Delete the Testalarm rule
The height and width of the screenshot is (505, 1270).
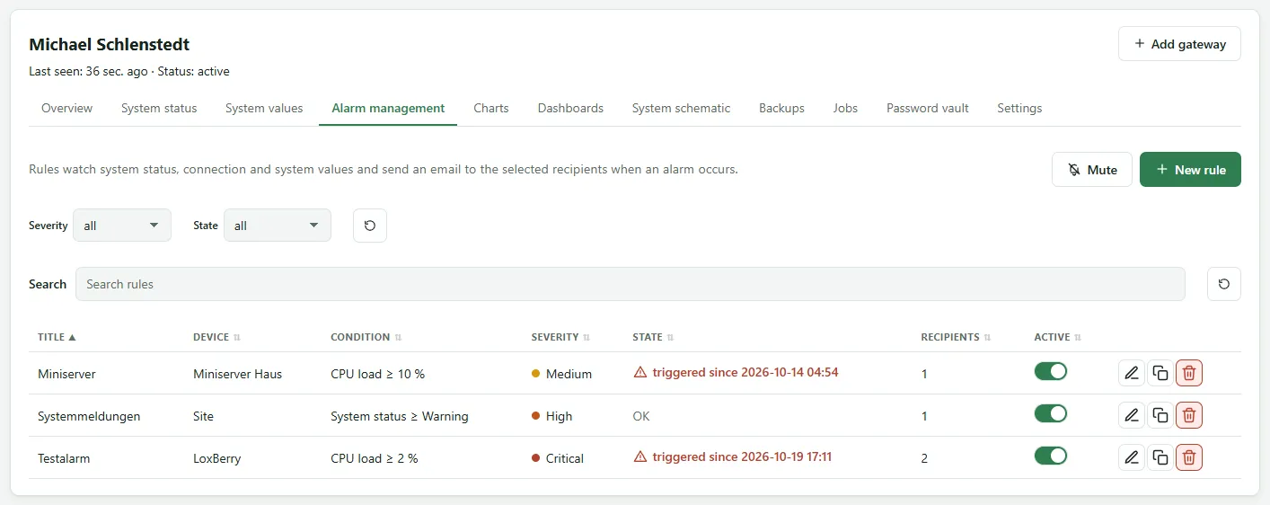(1189, 457)
